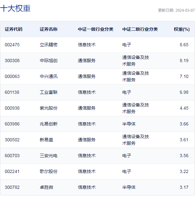
Task: Select security code 603986
Action: pos(12,124)
